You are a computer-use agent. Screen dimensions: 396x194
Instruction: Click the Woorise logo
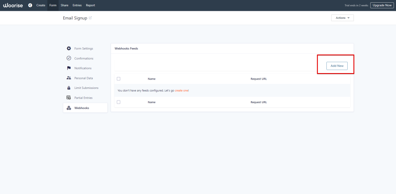14,5
